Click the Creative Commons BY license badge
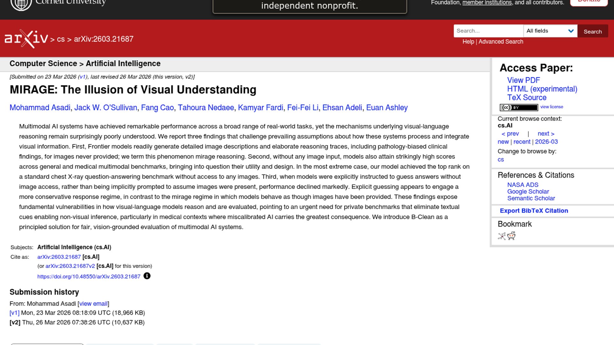This screenshot has width=614, height=345. [518, 107]
